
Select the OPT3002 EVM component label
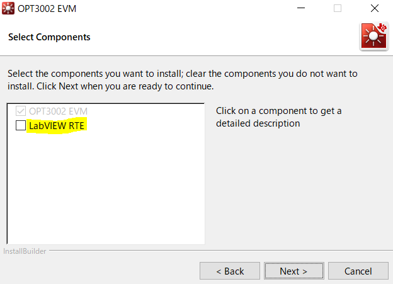click(x=59, y=112)
